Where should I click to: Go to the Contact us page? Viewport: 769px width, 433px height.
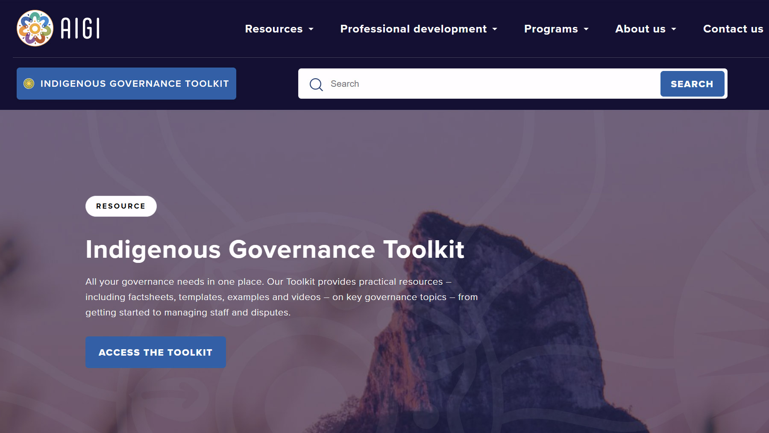[733, 29]
